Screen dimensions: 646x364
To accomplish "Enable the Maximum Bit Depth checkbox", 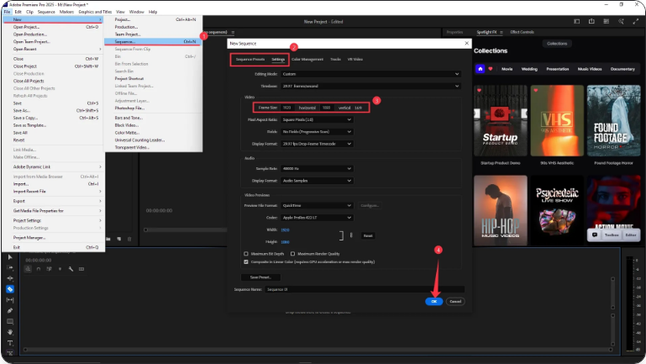I will (x=245, y=253).
